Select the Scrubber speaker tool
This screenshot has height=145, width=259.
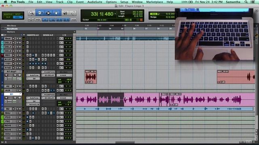pos(66,13)
